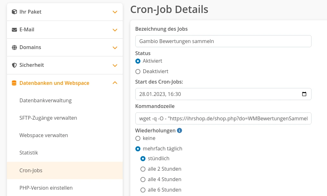This screenshot has width=327, height=196.
Task: Click into the Kommandozeile input field
Action: tap(223, 118)
